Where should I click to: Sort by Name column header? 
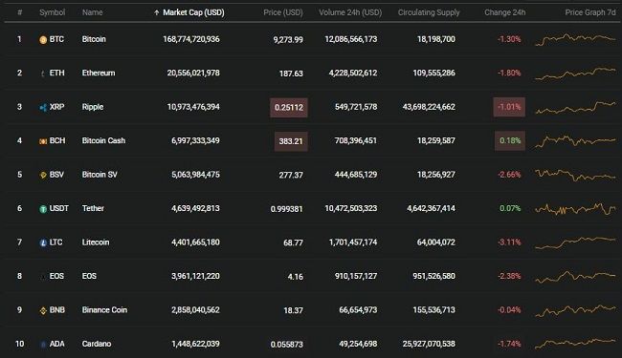point(92,12)
